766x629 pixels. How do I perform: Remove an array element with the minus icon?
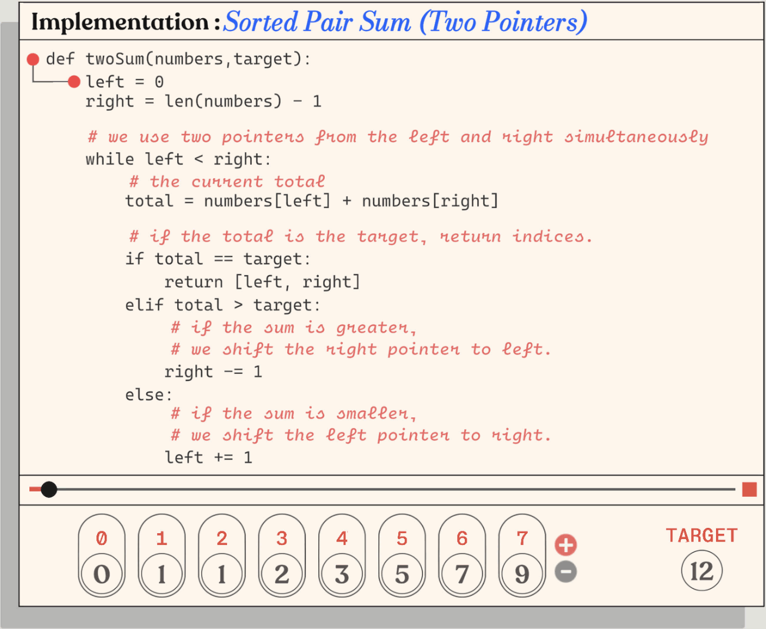point(565,571)
